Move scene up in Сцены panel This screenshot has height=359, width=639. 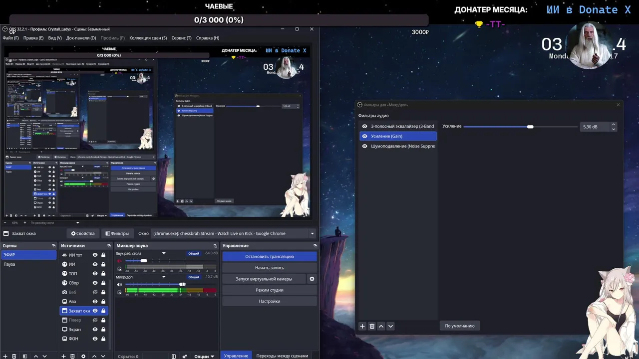point(35,356)
